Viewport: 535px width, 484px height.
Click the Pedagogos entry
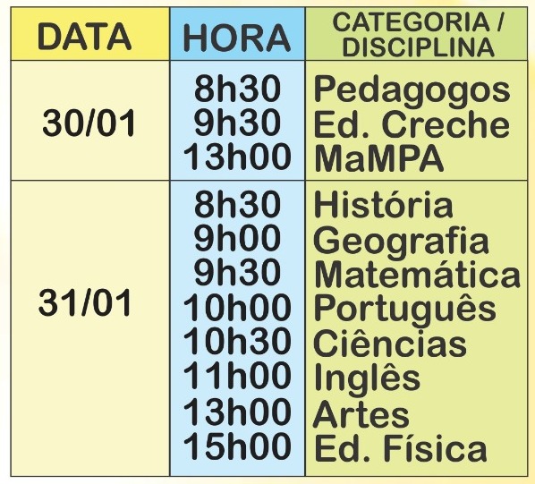(412, 90)
